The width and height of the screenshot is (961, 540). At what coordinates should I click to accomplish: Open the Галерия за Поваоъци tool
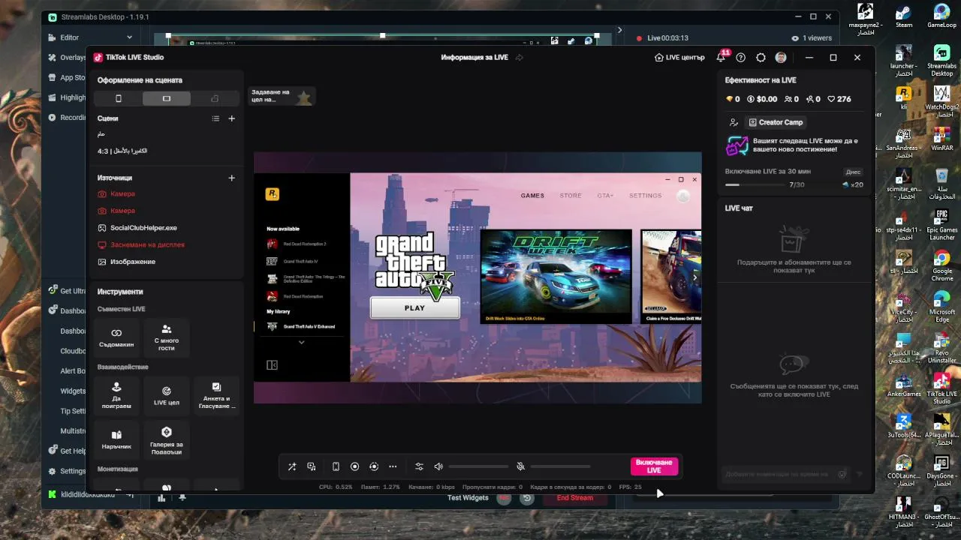(x=167, y=439)
